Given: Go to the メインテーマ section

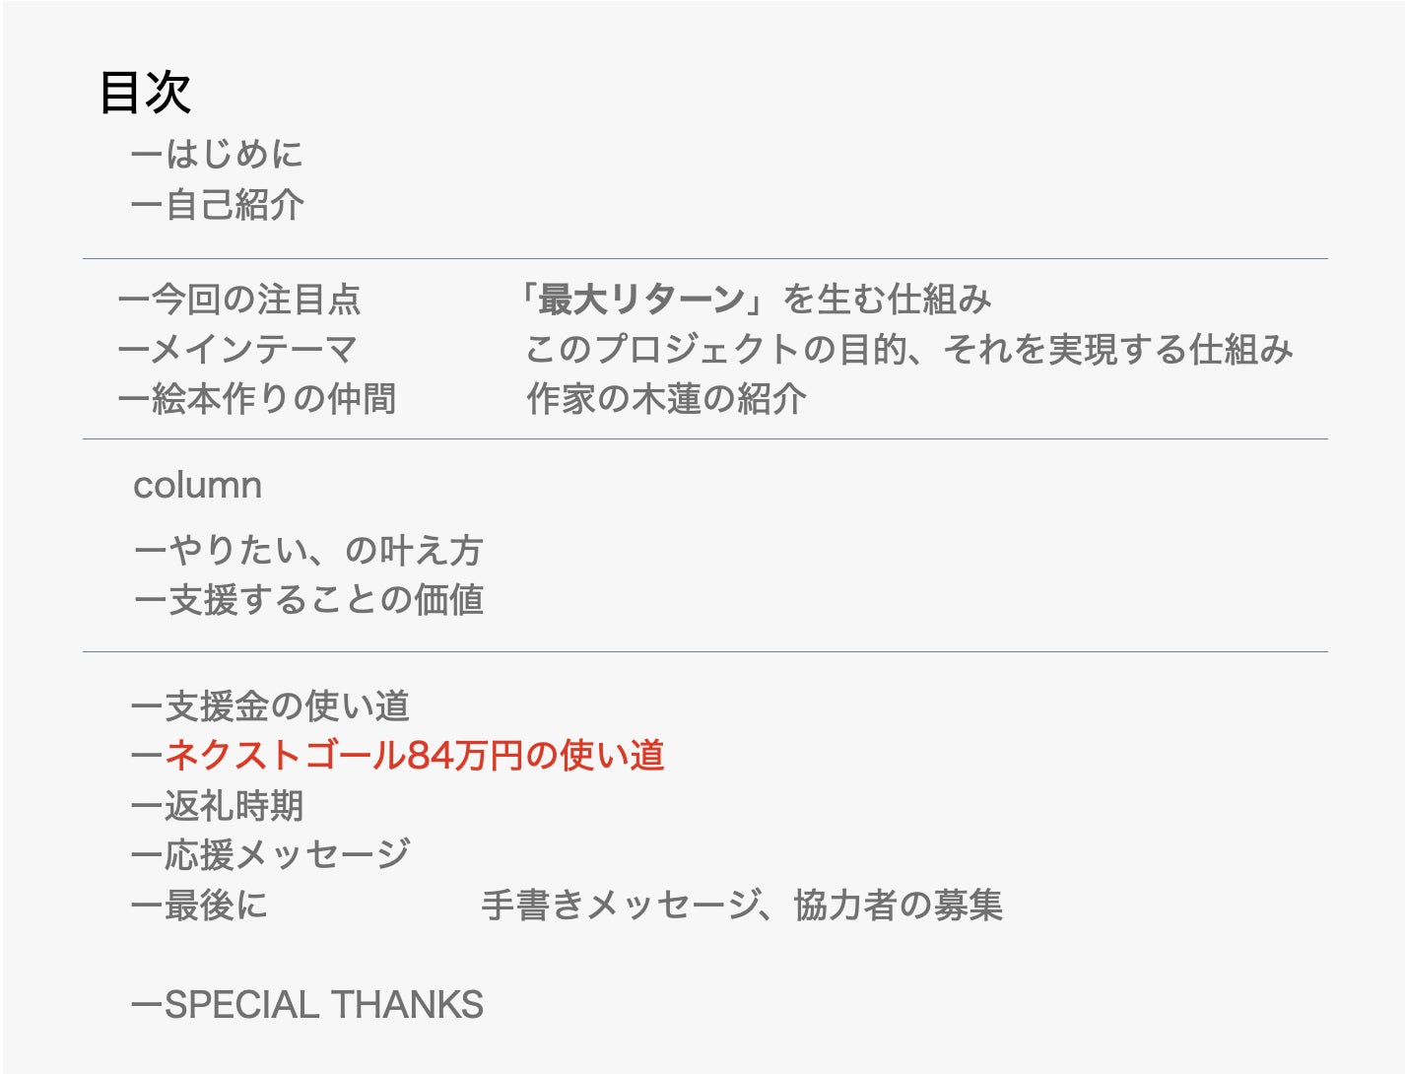Looking at the screenshot, I should tap(237, 350).
